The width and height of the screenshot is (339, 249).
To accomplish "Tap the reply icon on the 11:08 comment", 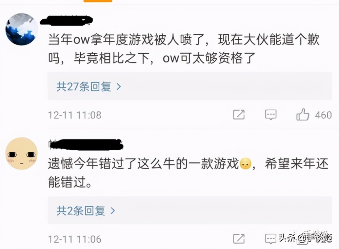I will pyautogui.click(x=271, y=115).
